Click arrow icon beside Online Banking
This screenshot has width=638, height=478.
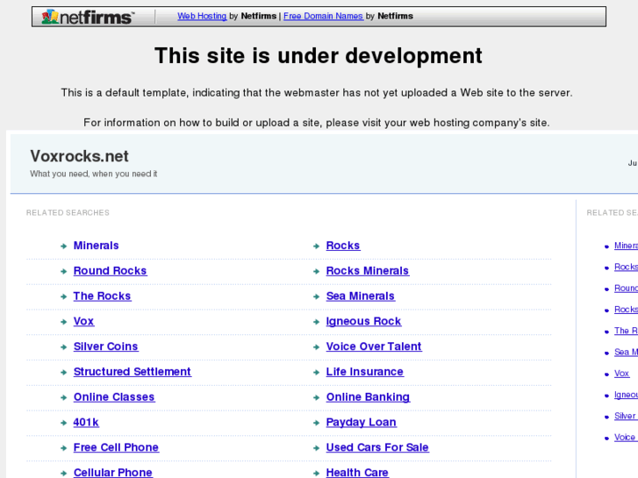click(x=316, y=397)
